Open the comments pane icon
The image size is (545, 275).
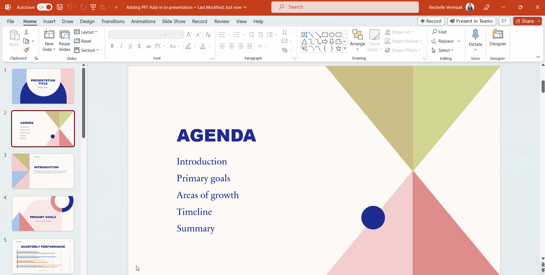tap(504, 21)
